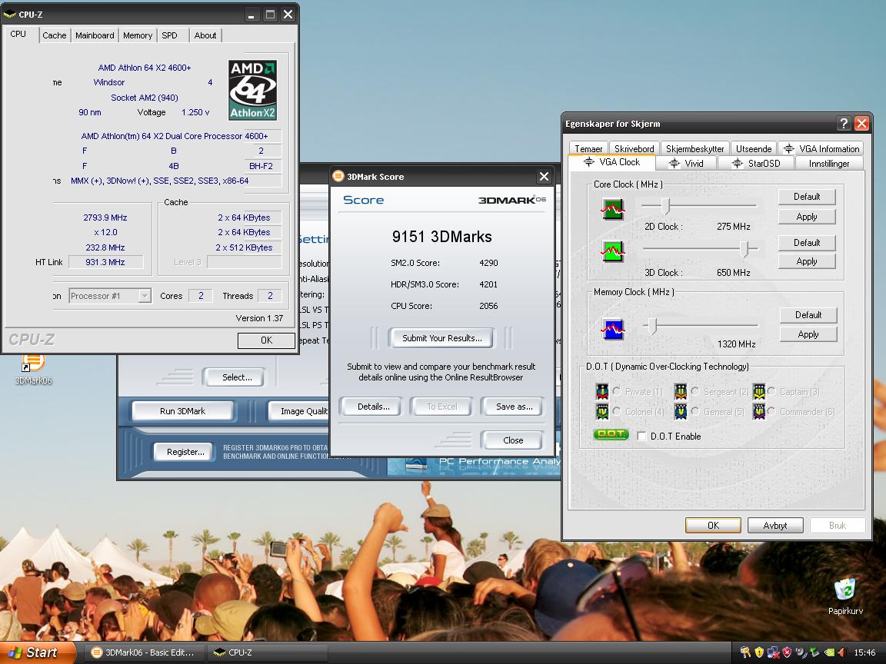Click the 3D core clock graph icon
Viewport: 886px width, 664px height.
[x=612, y=251]
